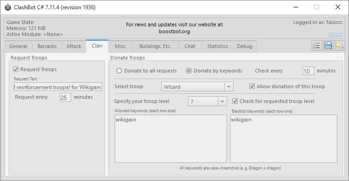
Task: Save settings with the floppy disk icon
Action: tap(328, 46)
